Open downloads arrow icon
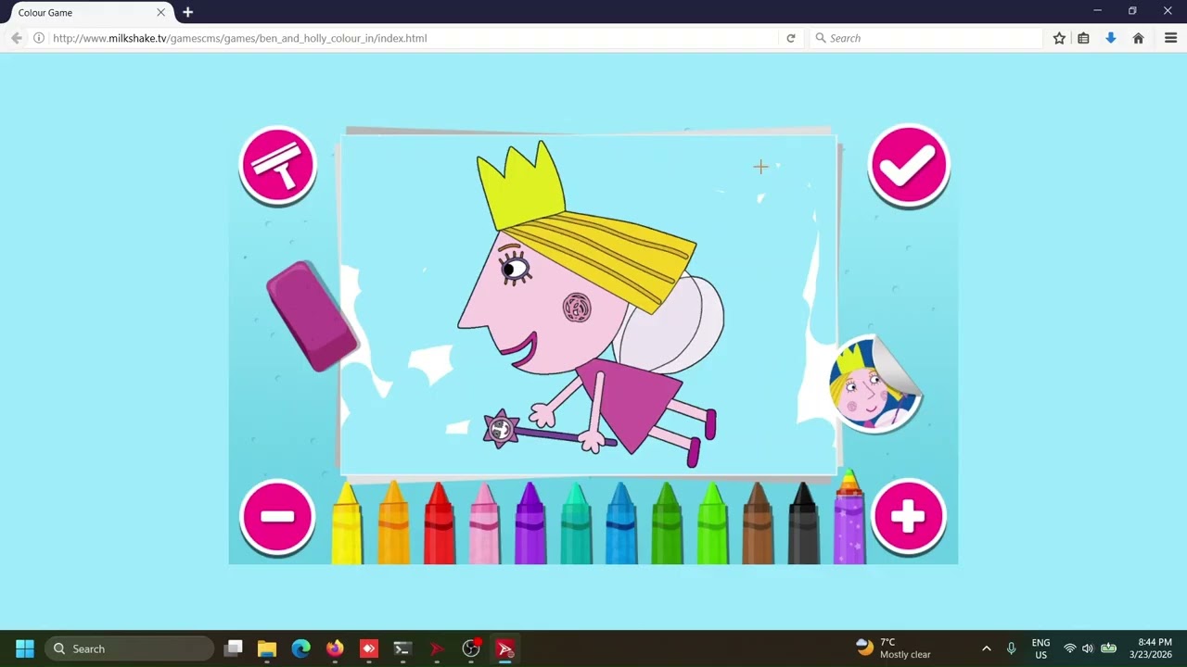 point(1110,38)
